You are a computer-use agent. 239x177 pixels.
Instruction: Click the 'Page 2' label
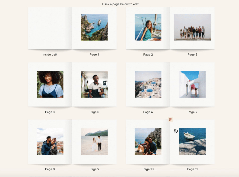[x=148, y=54]
